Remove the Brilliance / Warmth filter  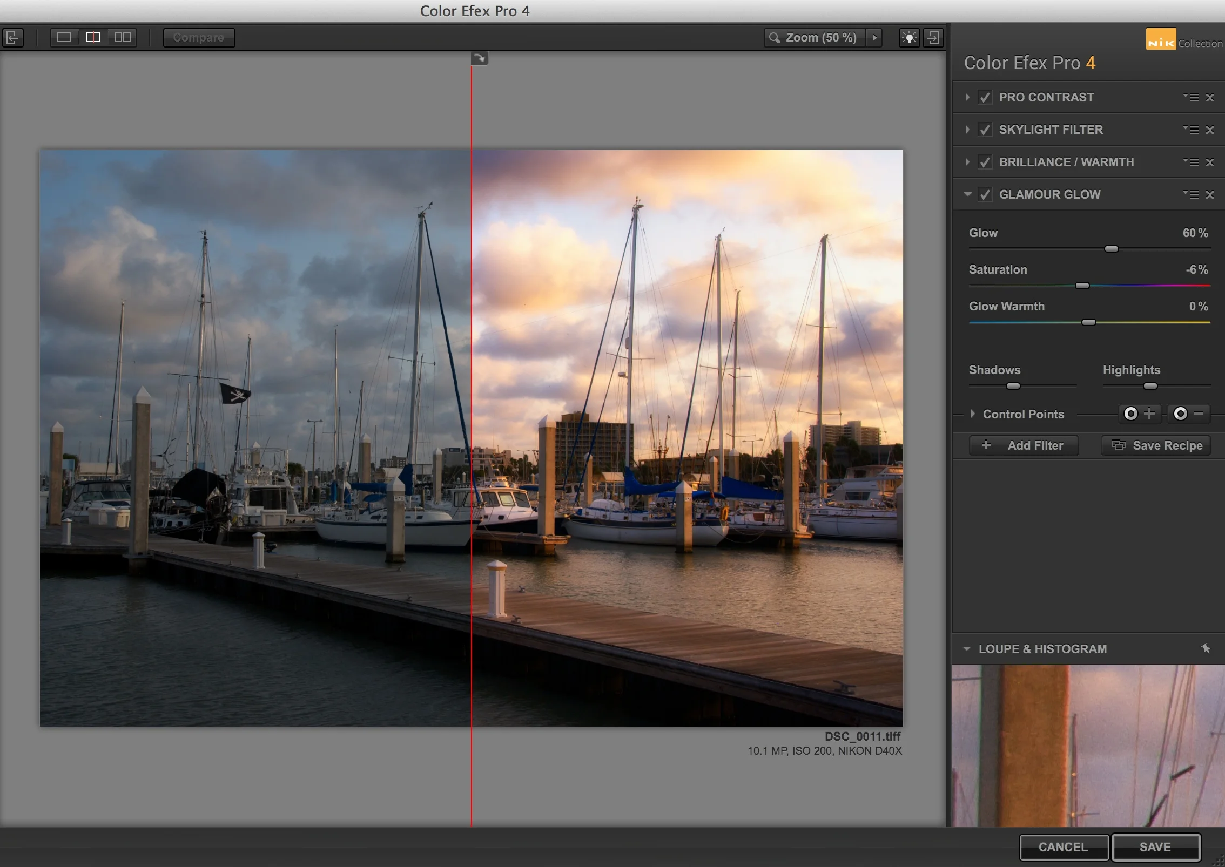1210,162
